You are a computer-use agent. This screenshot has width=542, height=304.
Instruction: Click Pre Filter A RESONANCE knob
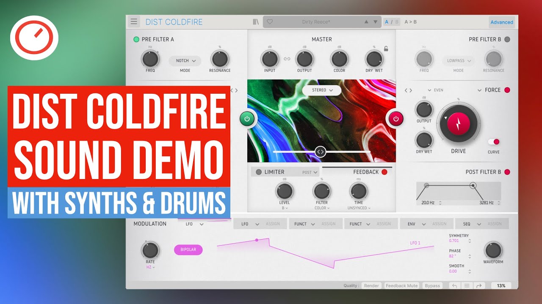click(x=220, y=59)
